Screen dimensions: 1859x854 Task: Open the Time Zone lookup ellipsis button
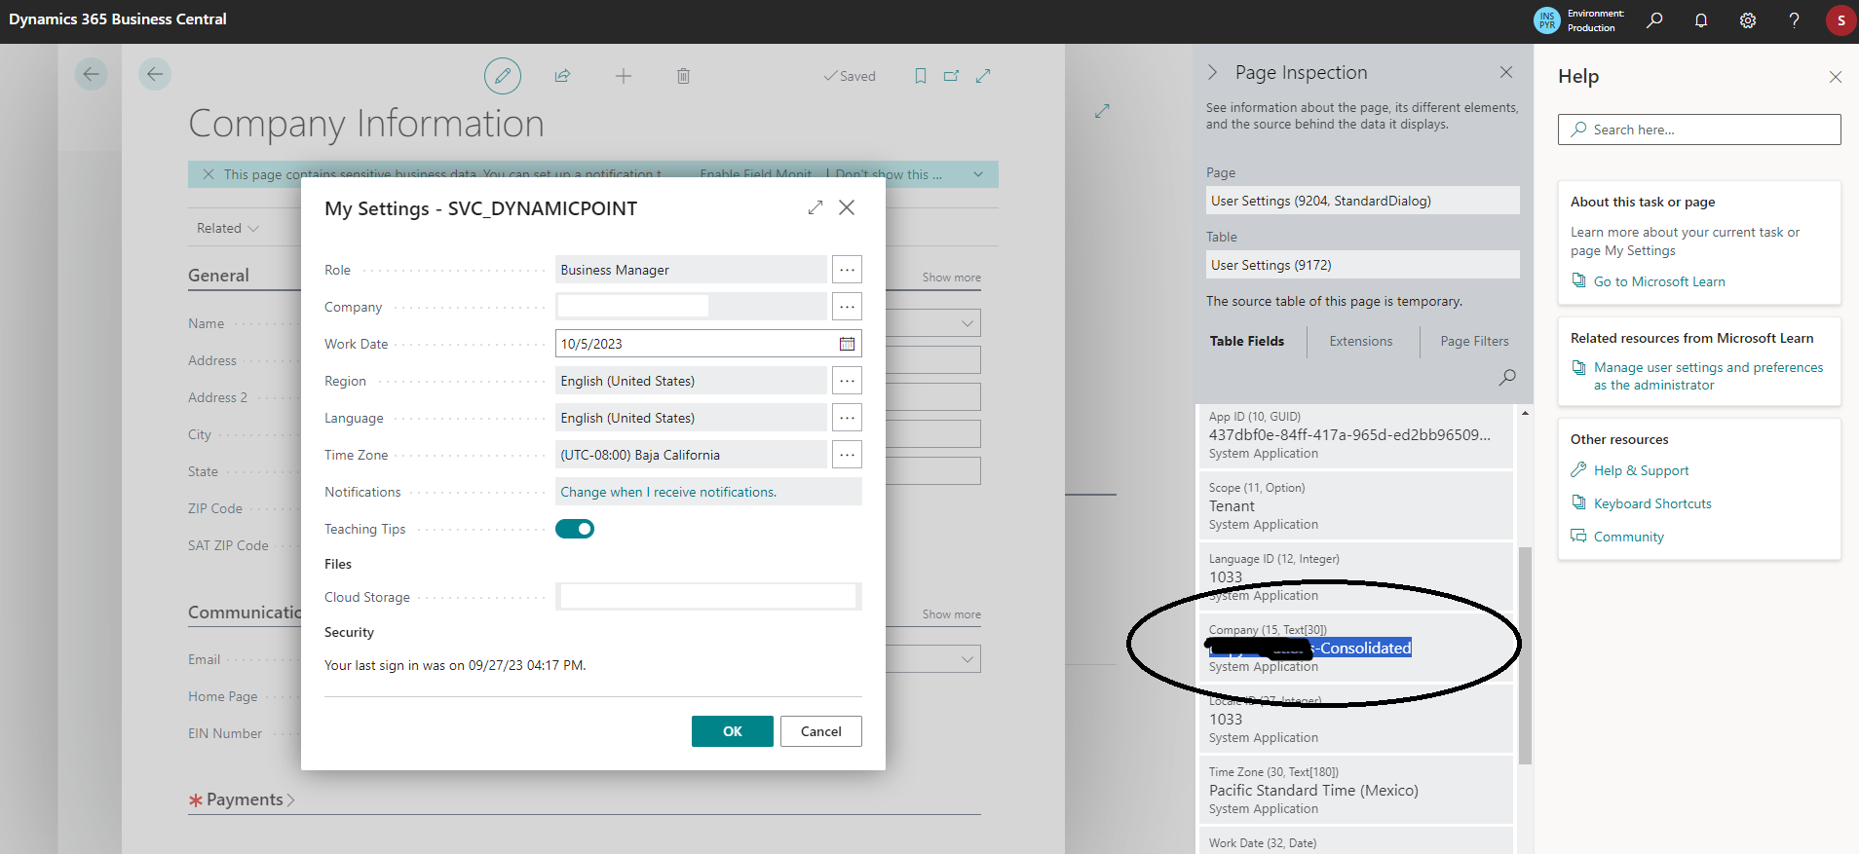coord(847,455)
